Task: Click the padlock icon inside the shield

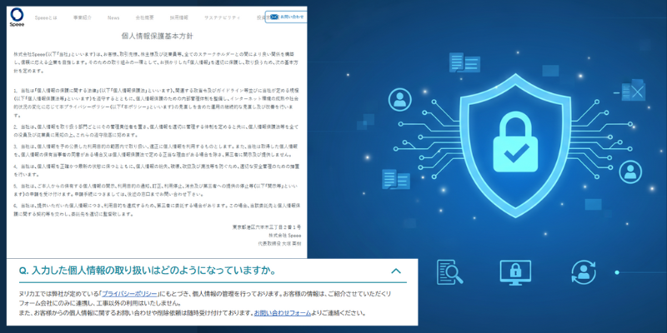Action: 515,142
